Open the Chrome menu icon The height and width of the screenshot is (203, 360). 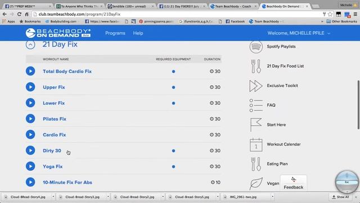point(355,14)
